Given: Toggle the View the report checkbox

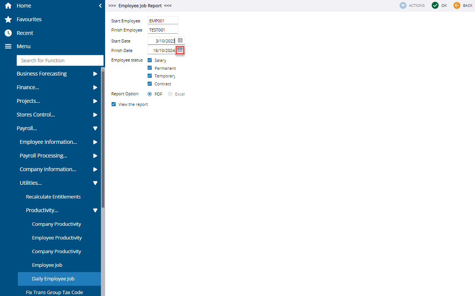Looking at the screenshot, I should click(113, 104).
